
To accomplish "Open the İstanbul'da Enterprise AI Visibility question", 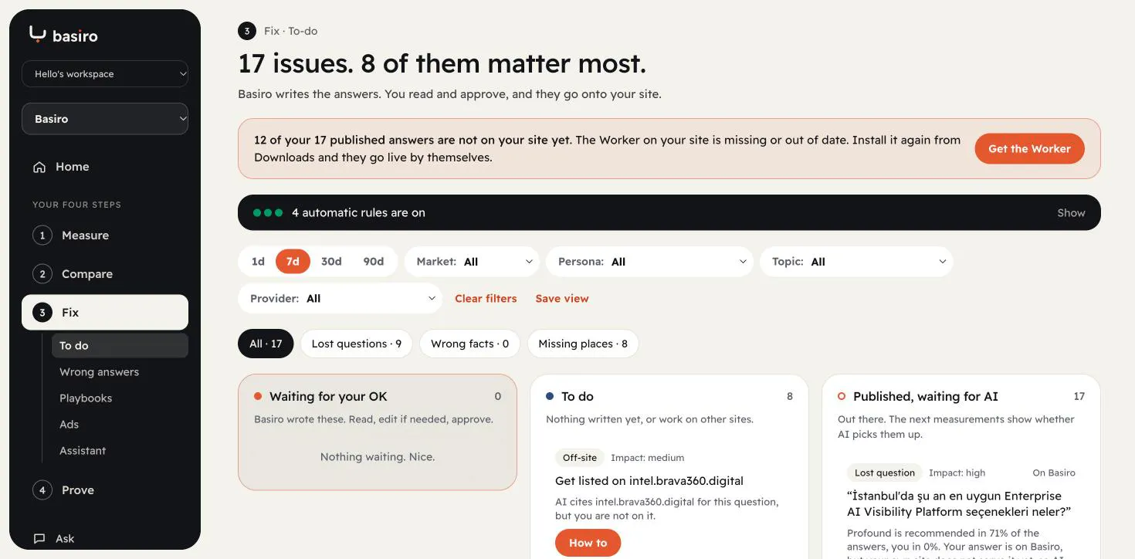I will pos(959,504).
